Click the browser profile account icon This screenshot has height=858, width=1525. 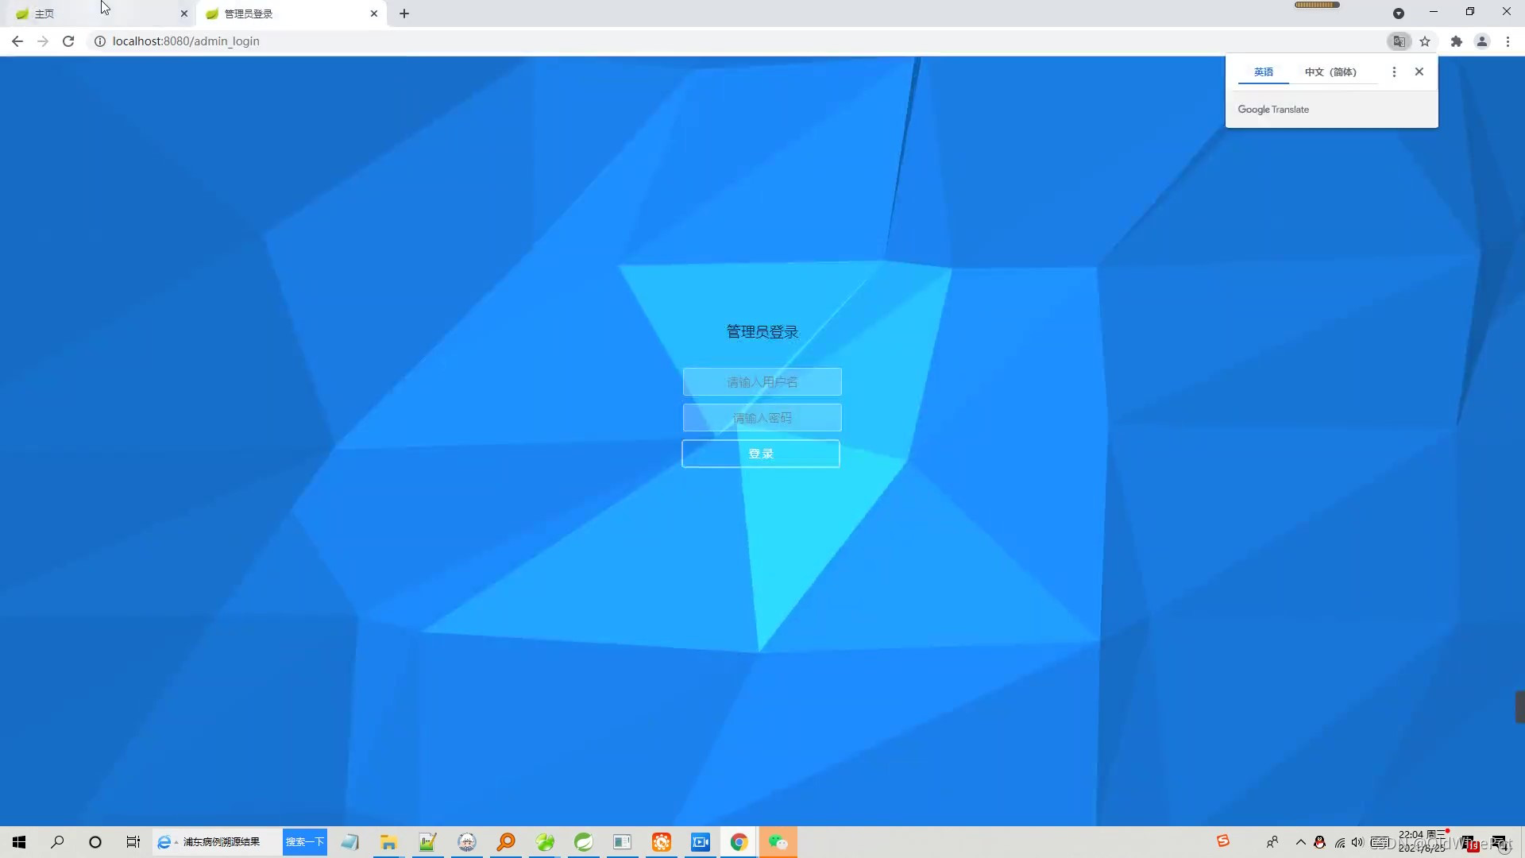1482,41
